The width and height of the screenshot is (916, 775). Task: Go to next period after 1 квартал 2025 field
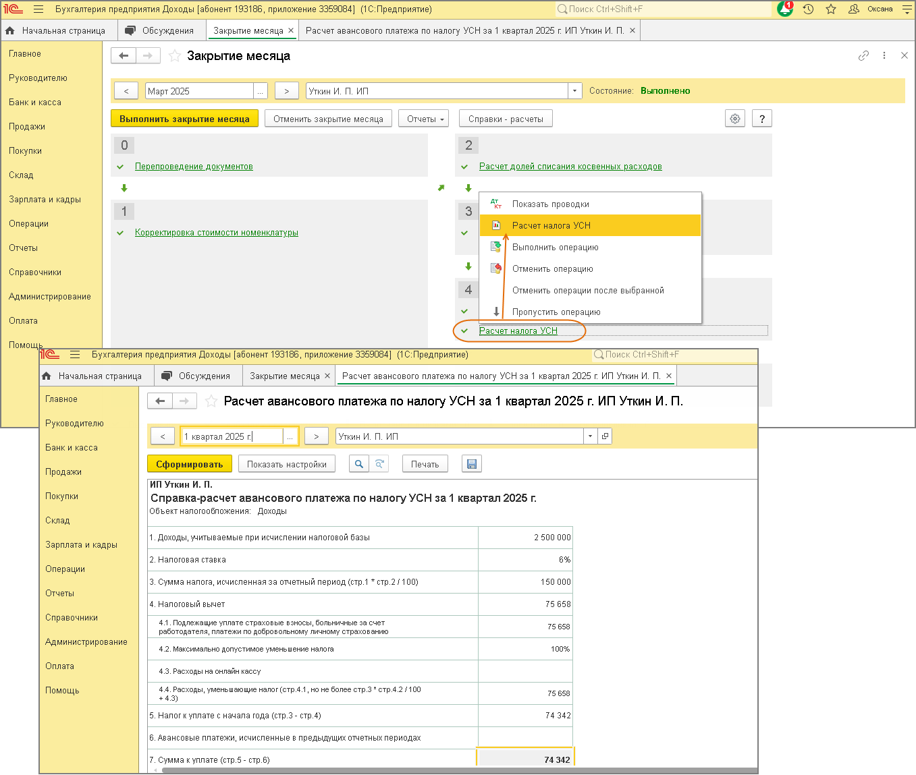[317, 436]
